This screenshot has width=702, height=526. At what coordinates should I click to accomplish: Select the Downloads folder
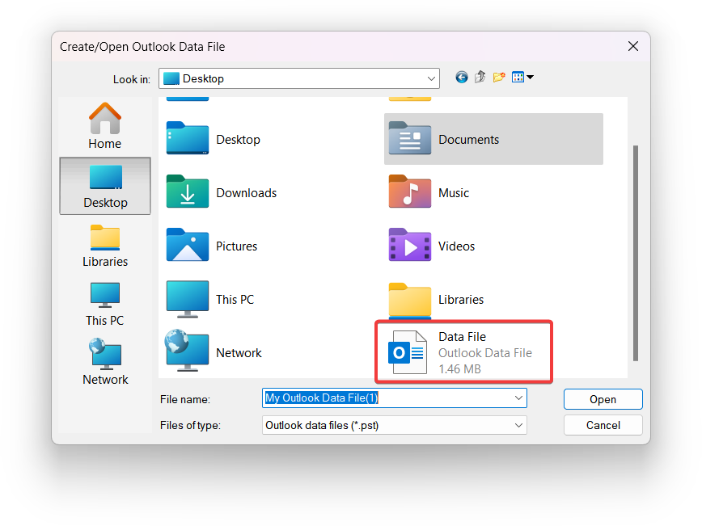click(222, 193)
